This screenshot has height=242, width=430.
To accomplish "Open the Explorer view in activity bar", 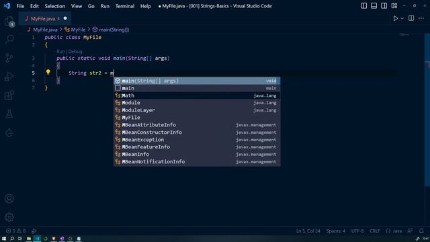I will pos(9,21).
